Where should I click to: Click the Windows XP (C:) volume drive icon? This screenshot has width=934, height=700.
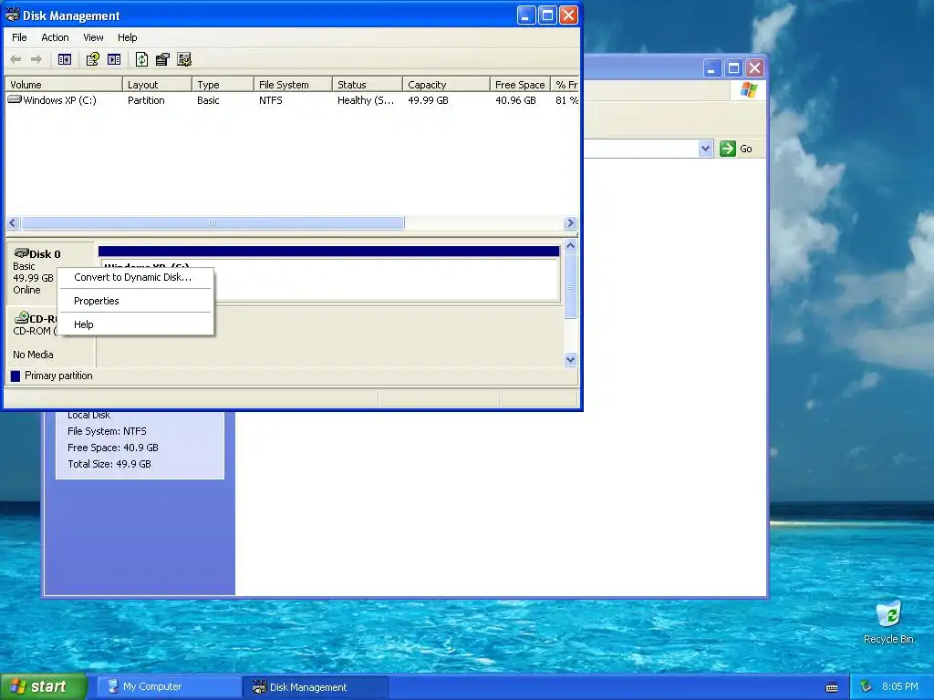15,100
